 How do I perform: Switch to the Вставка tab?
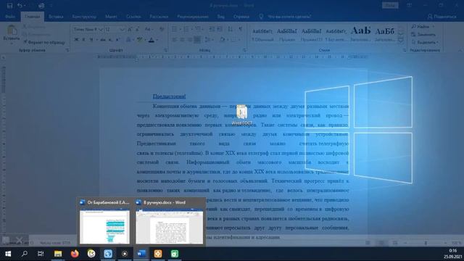coord(56,17)
